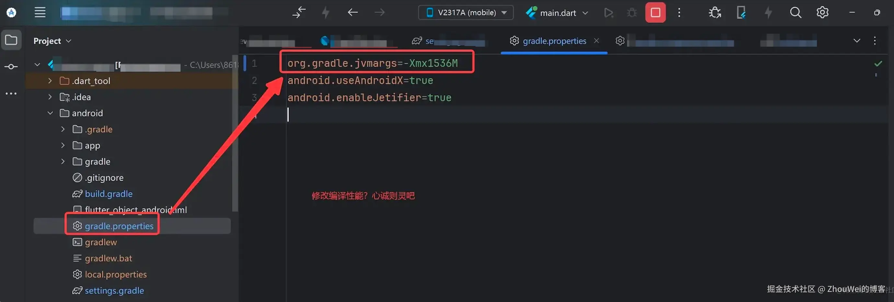
Task: Click the Project tool window folder icon
Action: coord(11,40)
